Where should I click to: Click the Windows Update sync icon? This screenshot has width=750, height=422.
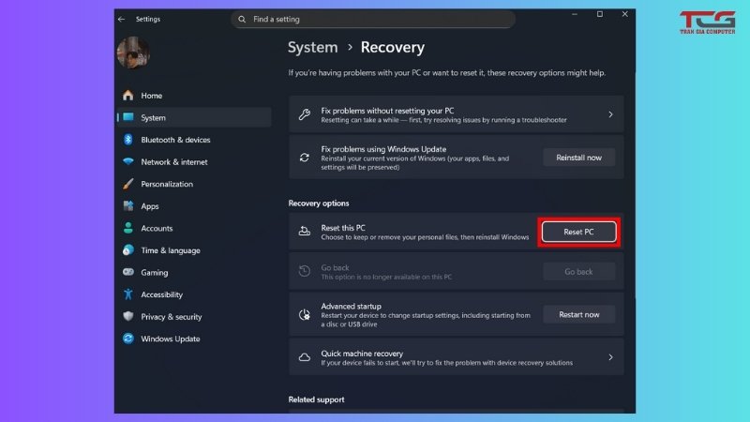click(127, 339)
